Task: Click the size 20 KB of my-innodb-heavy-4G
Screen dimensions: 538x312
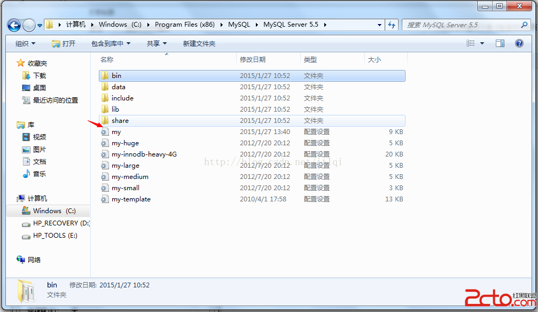Action: [x=394, y=154]
